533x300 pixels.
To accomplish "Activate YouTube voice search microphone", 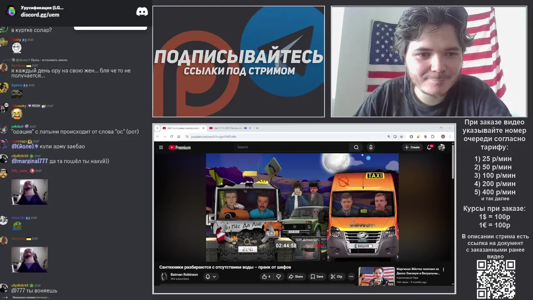I will point(371,147).
